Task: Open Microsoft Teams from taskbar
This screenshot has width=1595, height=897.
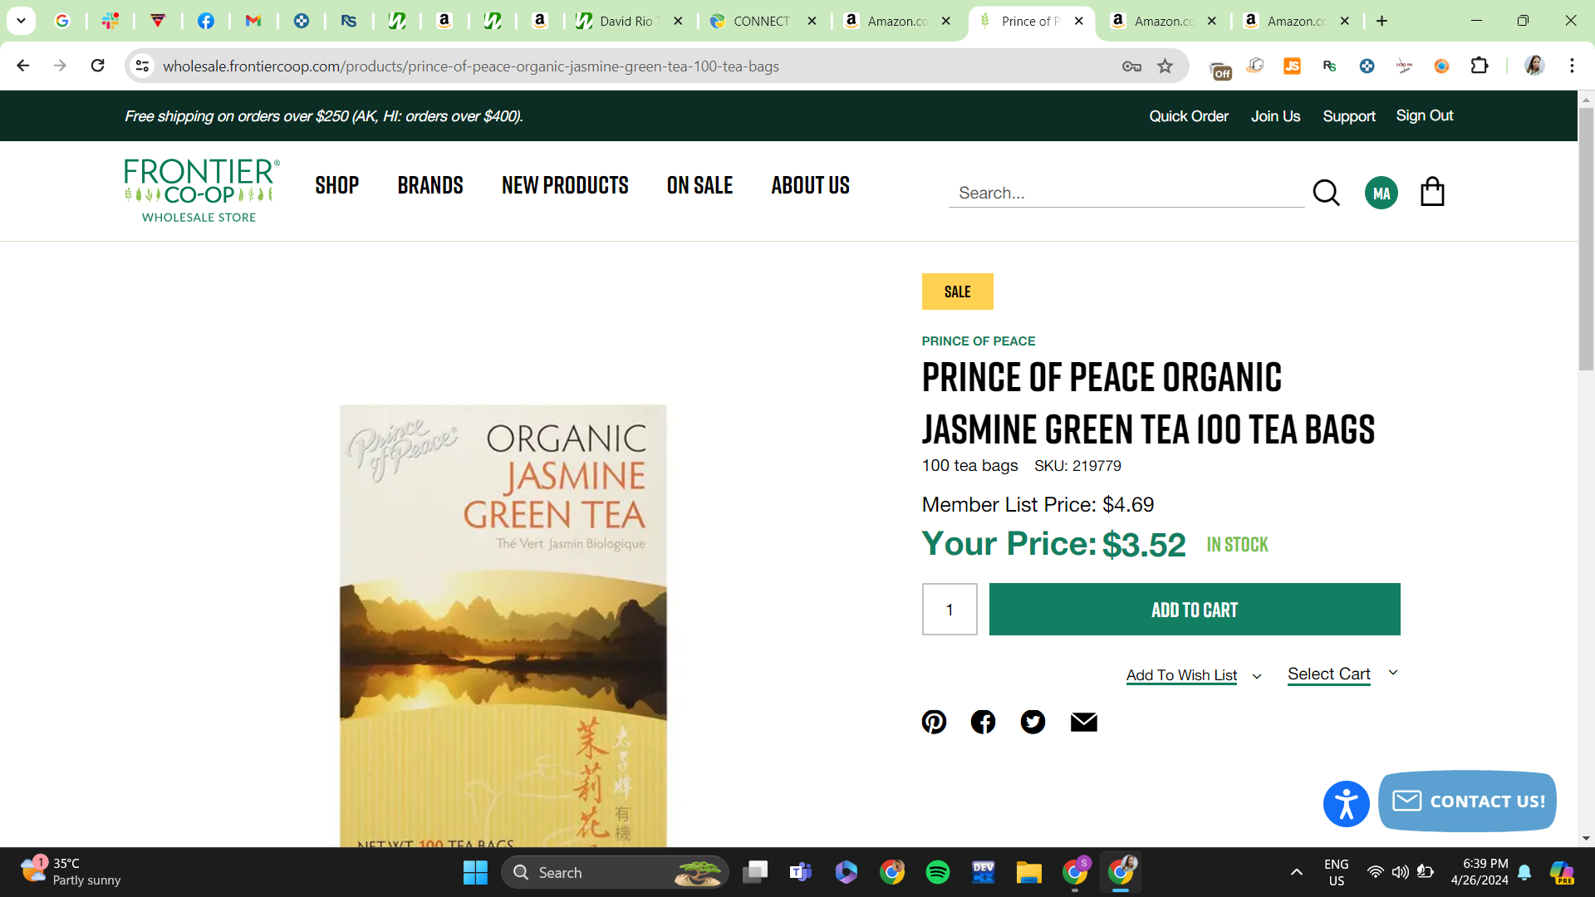Action: pyautogui.click(x=801, y=872)
